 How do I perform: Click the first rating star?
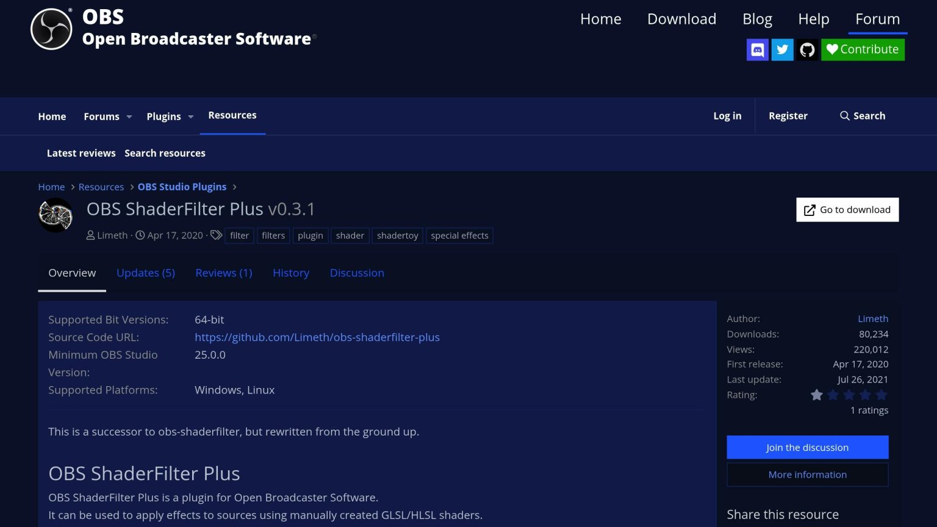pyautogui.click(x=817, y=395)
